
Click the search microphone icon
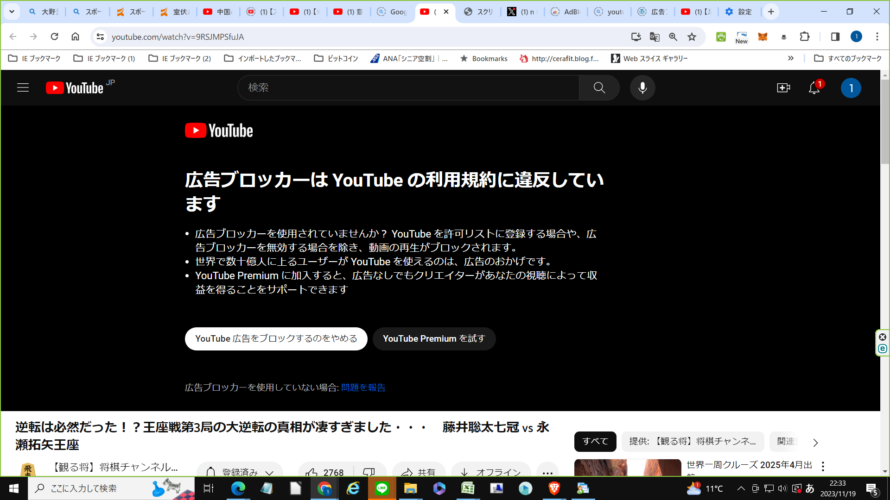[x=643, y=87]
